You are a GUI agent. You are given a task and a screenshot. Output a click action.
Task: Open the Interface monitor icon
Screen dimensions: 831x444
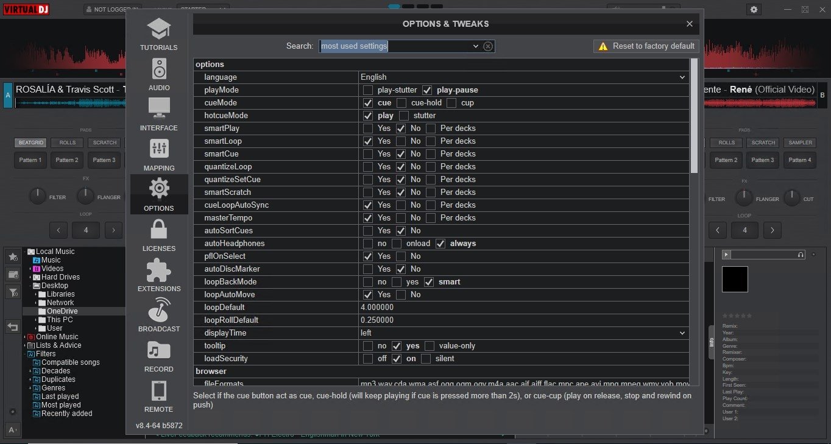click(159, 109)
